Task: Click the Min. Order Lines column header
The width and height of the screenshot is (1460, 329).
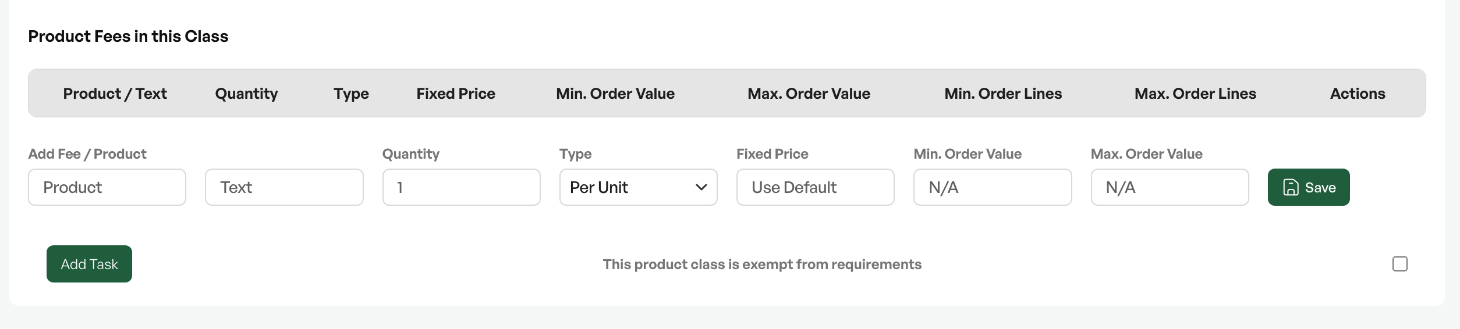Action: 1003,94
